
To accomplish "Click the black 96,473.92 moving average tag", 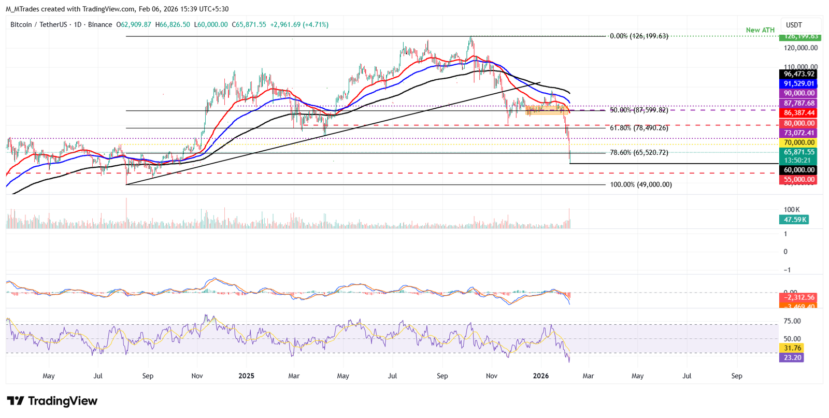I will pos(798,74).
